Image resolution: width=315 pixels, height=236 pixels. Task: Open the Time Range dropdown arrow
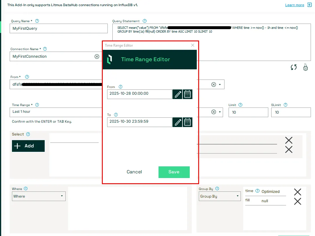coord(220,112)
